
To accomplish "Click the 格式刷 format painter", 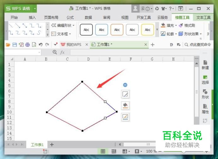I will point(187,26).
